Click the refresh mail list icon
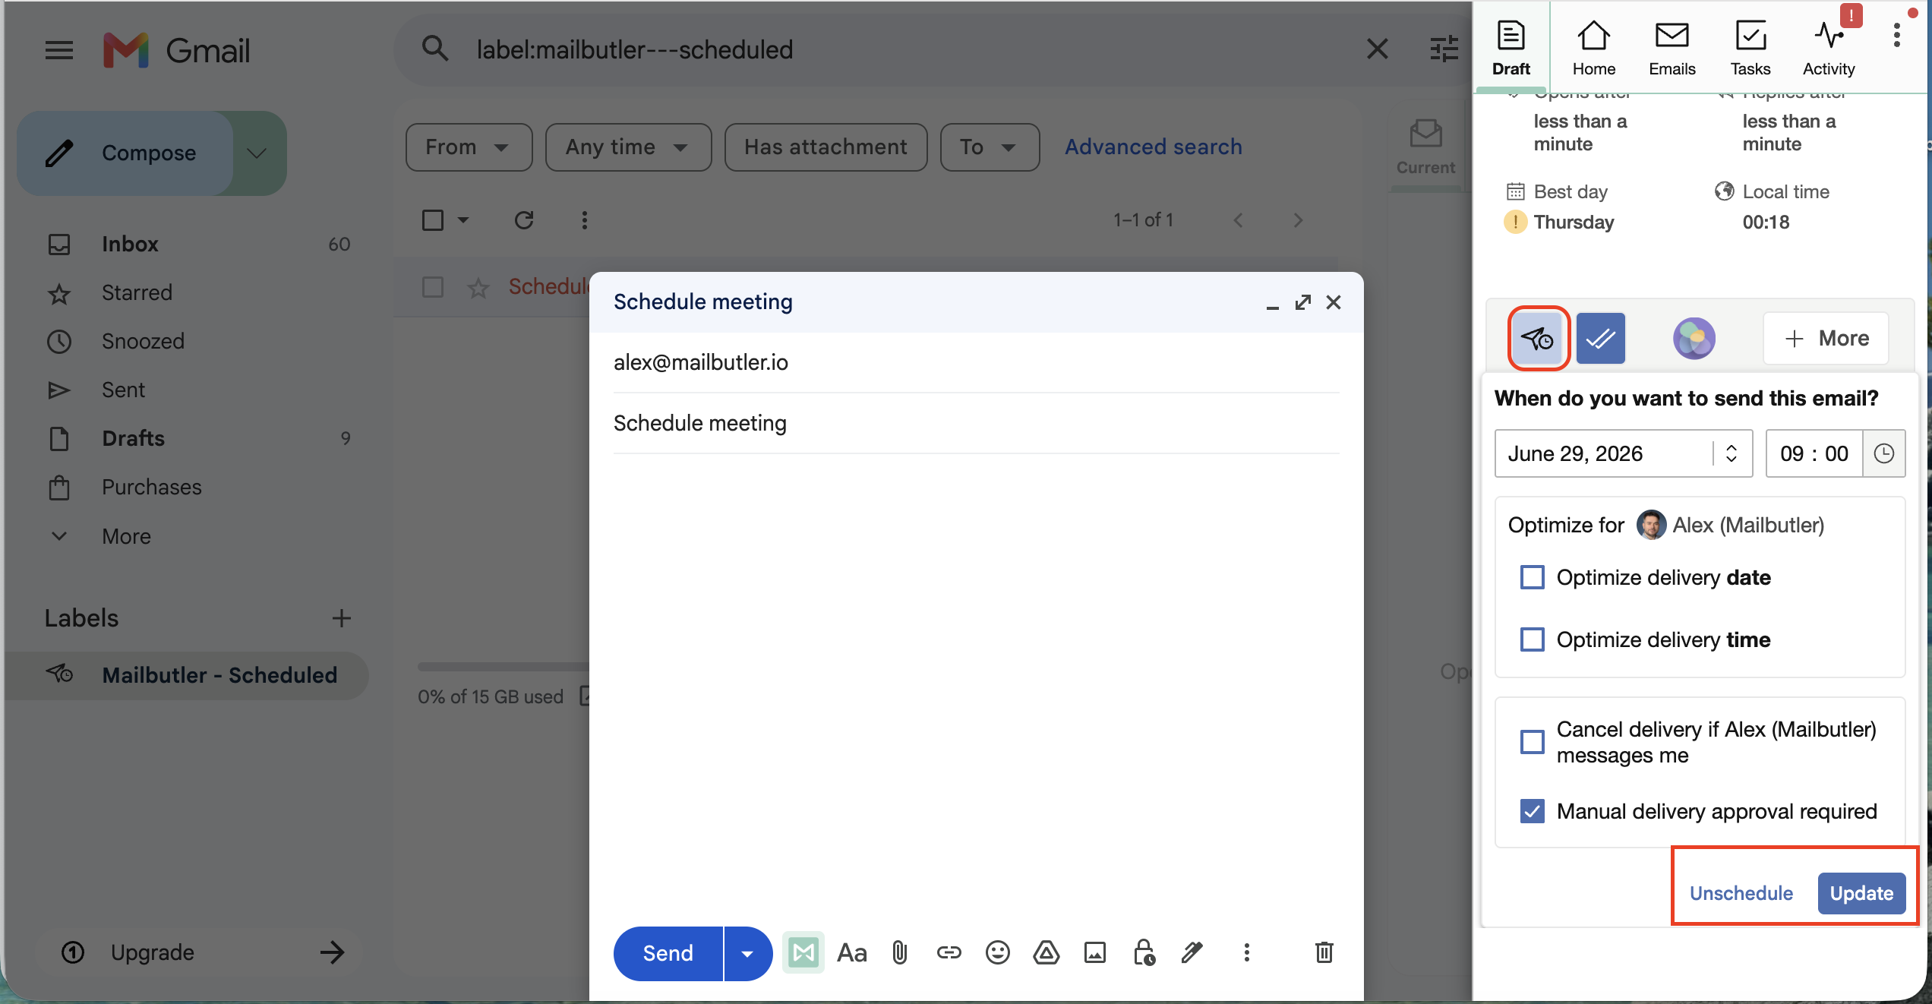 524,220
